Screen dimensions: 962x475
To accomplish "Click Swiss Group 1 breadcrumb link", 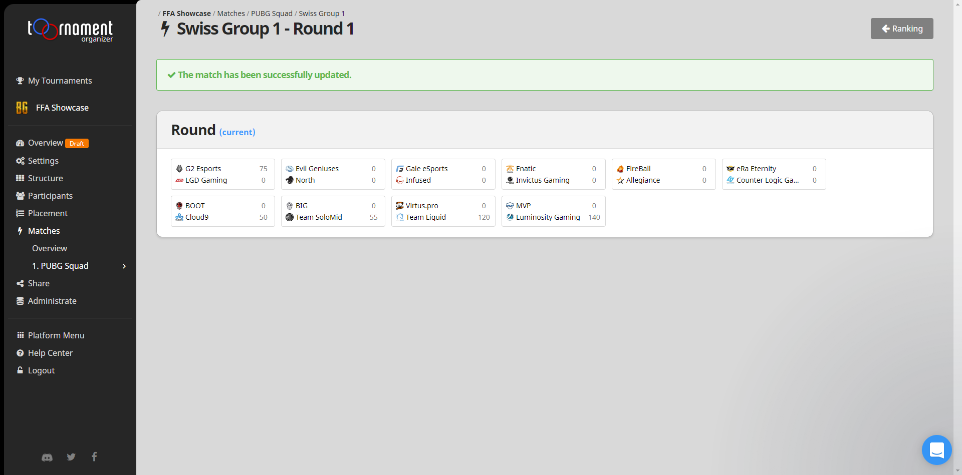I will pos(322,14).
